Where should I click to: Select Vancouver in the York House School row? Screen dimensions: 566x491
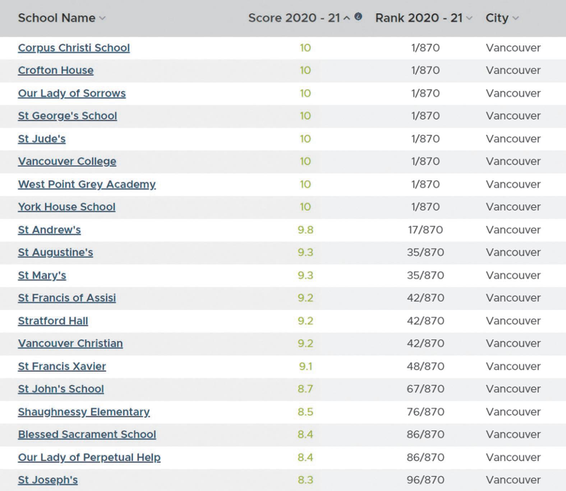[x=513, y=207]
